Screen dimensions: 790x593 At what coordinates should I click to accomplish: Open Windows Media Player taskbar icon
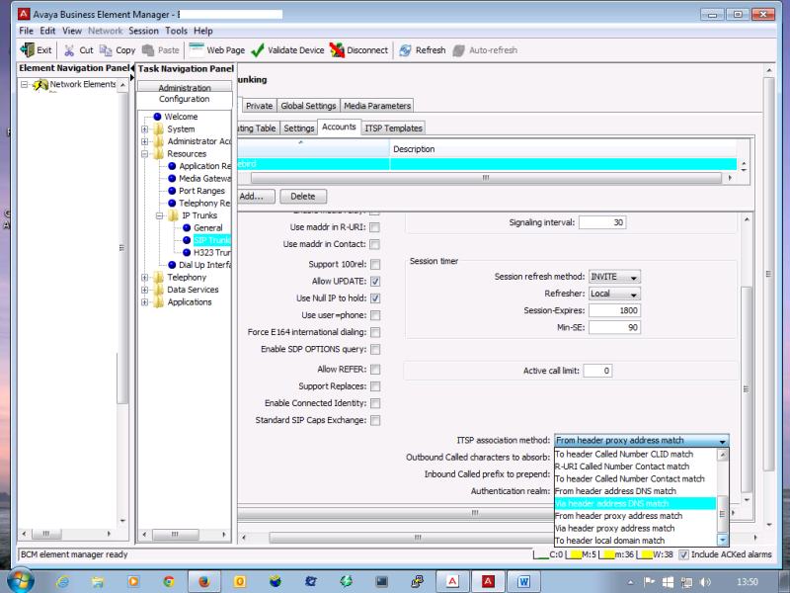click(x=133, y=581)
